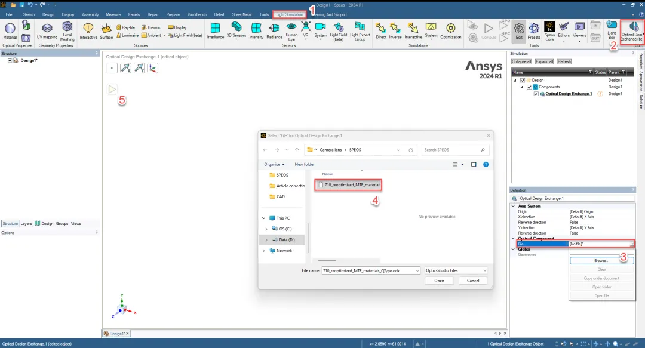
Task: Click the Open button in file dialog
Action: point(440,281)
